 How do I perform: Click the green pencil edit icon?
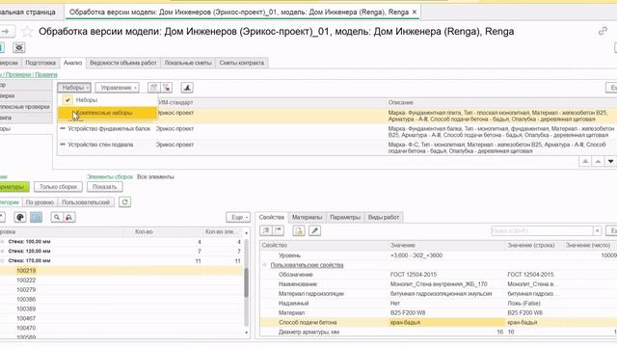(315, 231)
